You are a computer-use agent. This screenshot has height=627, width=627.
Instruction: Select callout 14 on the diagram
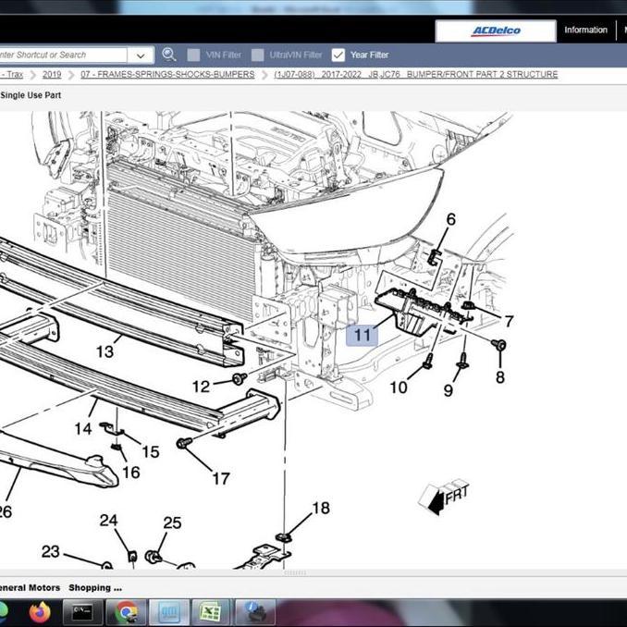coord(83,429)
